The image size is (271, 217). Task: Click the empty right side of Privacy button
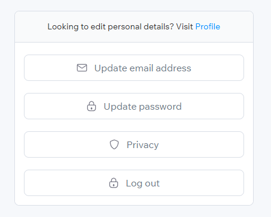(x=202, y=144)
